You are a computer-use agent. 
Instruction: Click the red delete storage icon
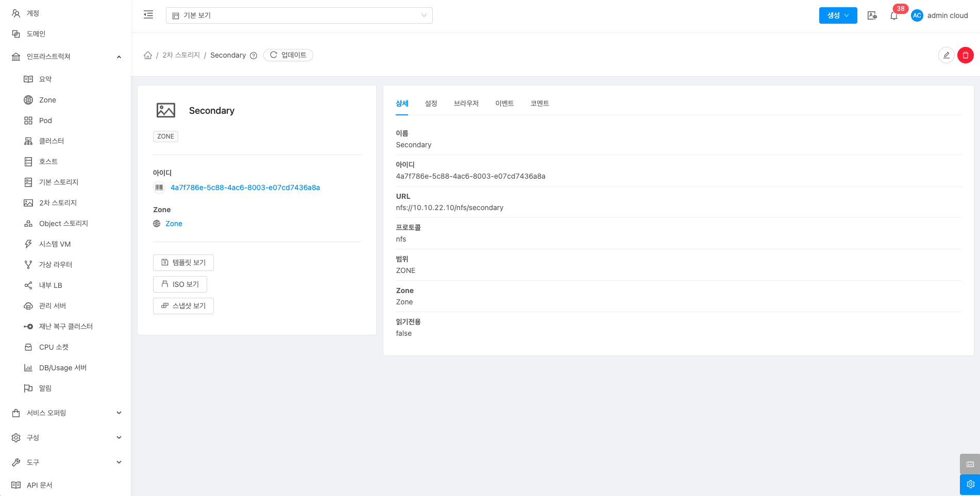pyautogui.click(x=965, y=55)
